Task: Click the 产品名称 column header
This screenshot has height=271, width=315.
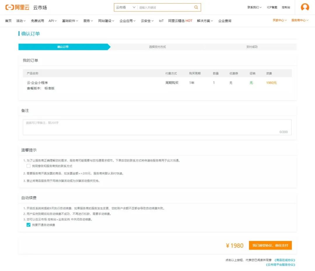Action: pos(33,74)
